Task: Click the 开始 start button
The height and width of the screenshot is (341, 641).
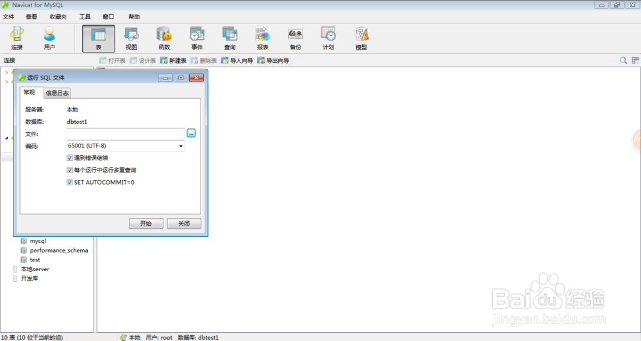Action: click(146, 223)
